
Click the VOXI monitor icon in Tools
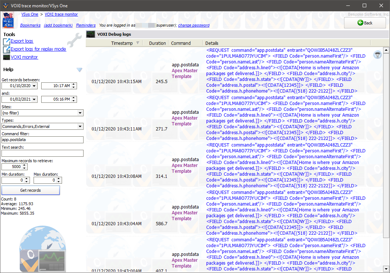7,57
